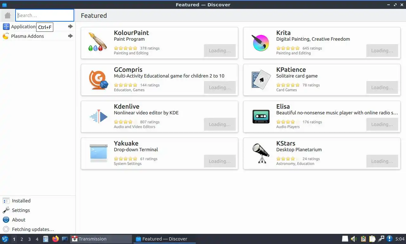
Task: Click the KolourPaint Loading button
Action: 220,51
